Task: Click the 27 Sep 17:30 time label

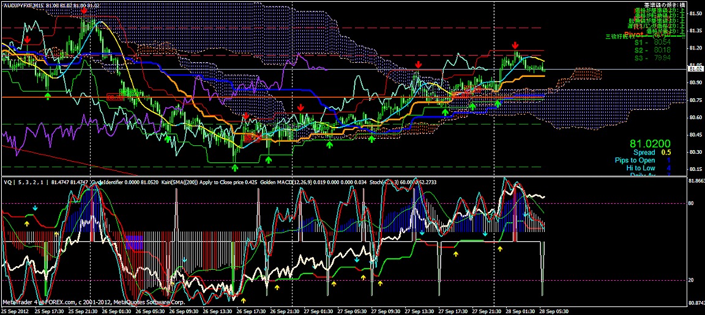Action: [x=452, y=311]
